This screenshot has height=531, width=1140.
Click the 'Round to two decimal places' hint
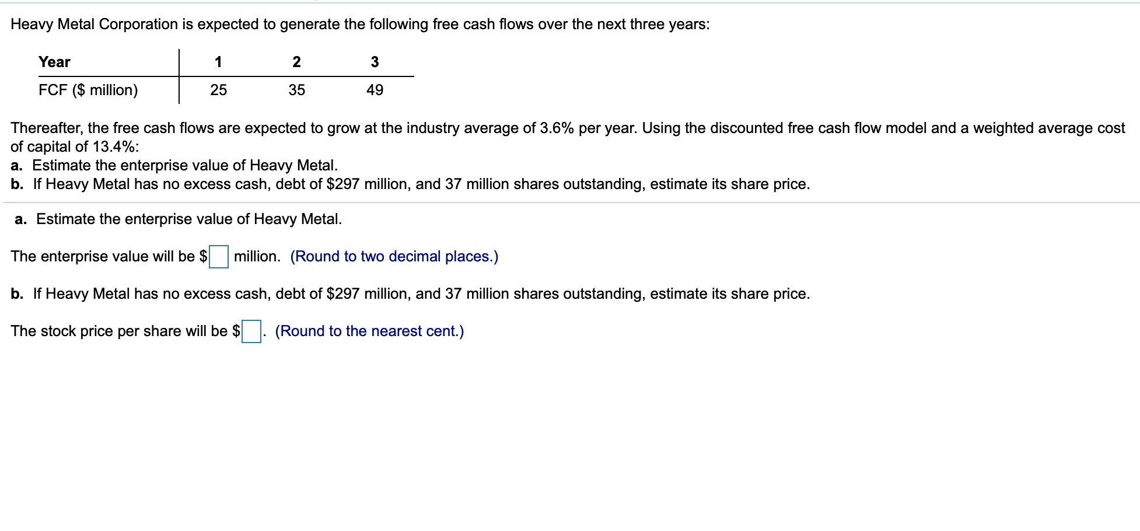(x=394, y=257)
